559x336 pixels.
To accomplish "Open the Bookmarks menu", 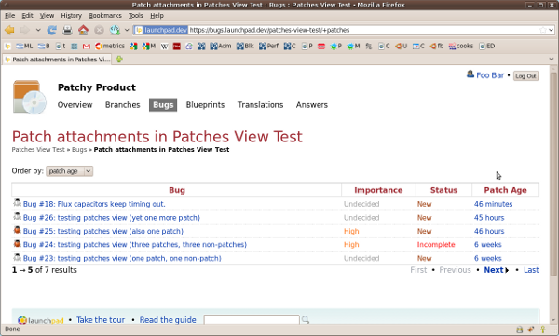I will 105,15.
